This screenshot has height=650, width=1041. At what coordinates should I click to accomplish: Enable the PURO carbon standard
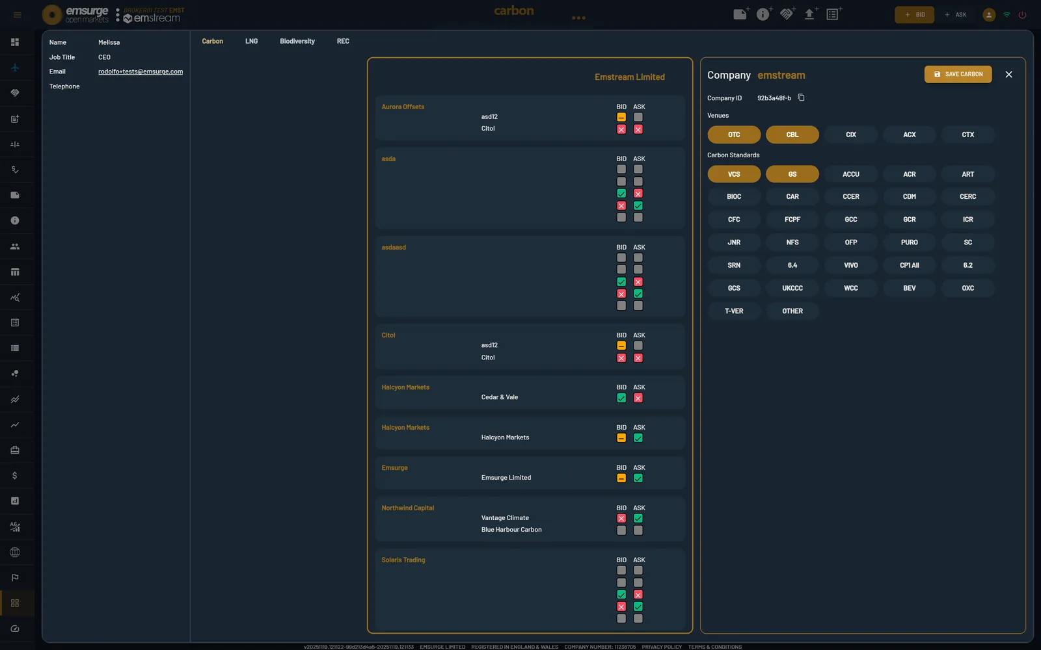[910, 242]
